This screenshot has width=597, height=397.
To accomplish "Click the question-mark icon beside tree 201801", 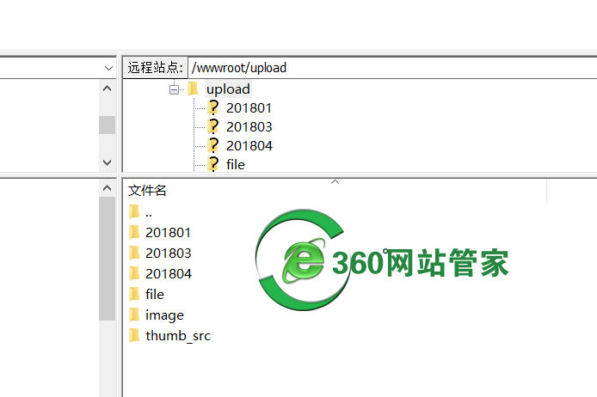I will point(213,107).
